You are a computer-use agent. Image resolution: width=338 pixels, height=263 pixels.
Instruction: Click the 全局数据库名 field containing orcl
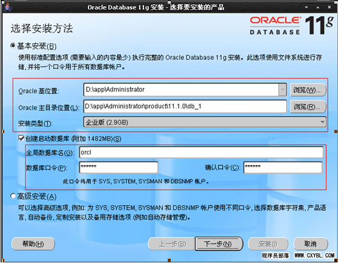point(201,153)
